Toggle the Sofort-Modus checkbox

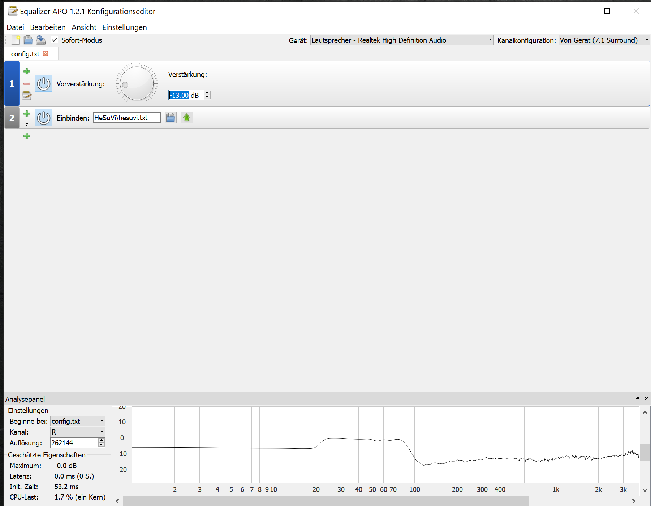tap(55, 40)
